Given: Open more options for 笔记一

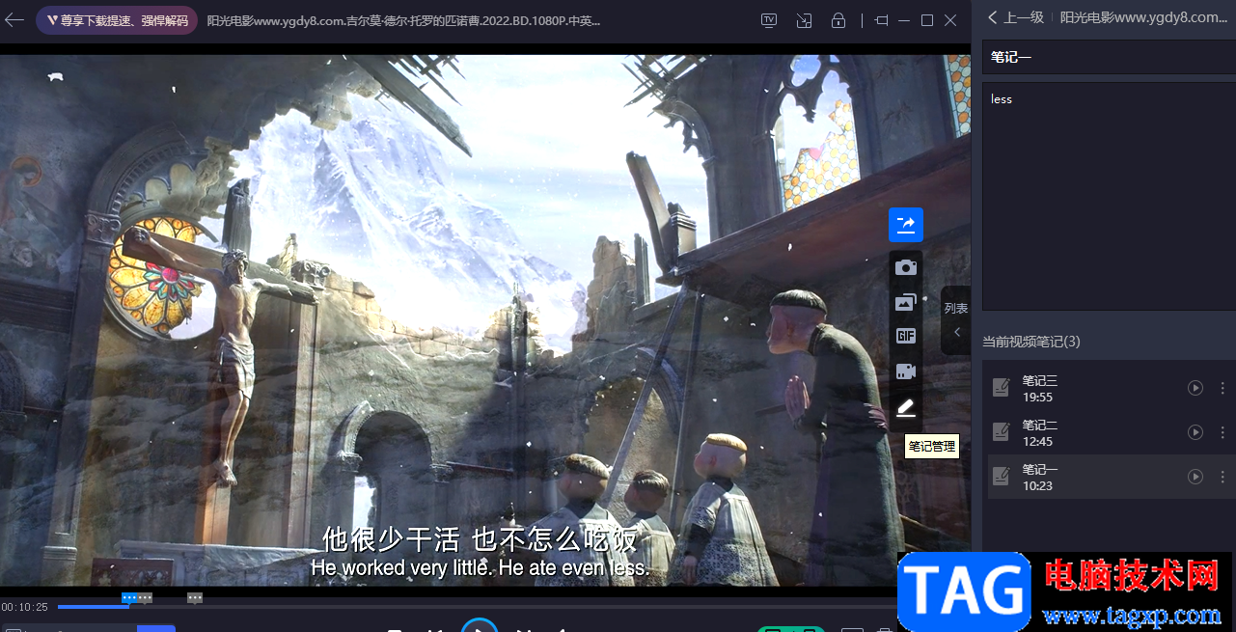Looking at the screenshot, I should [x=1222, y=477].
